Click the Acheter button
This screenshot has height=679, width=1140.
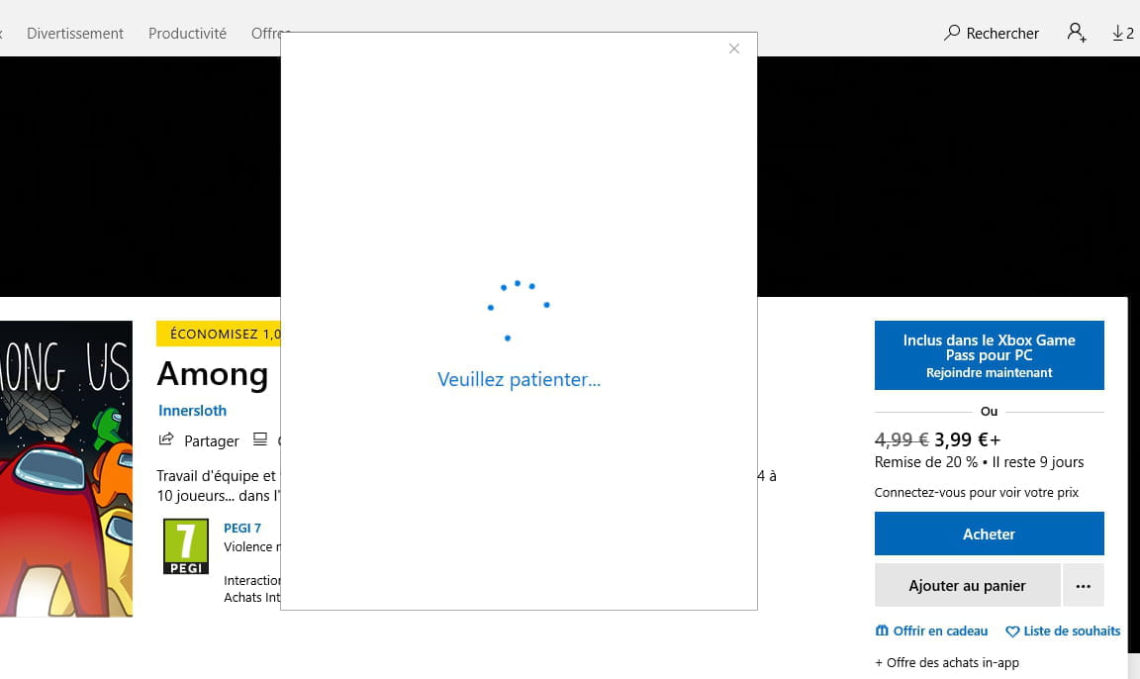[989, 533]
